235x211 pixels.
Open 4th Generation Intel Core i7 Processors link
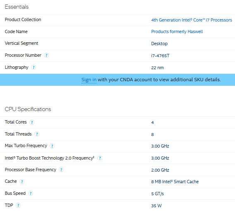tap(192, 20)
